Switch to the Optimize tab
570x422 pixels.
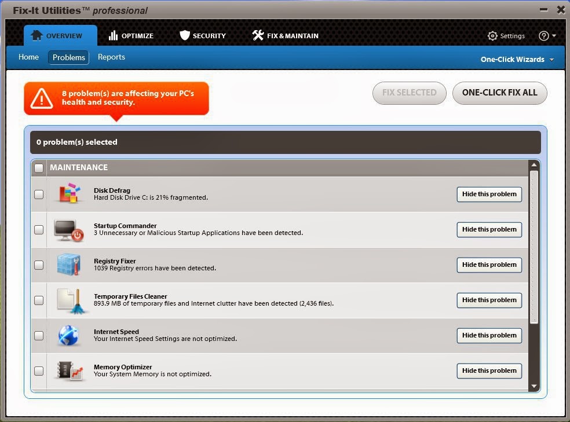coord(131,35)
